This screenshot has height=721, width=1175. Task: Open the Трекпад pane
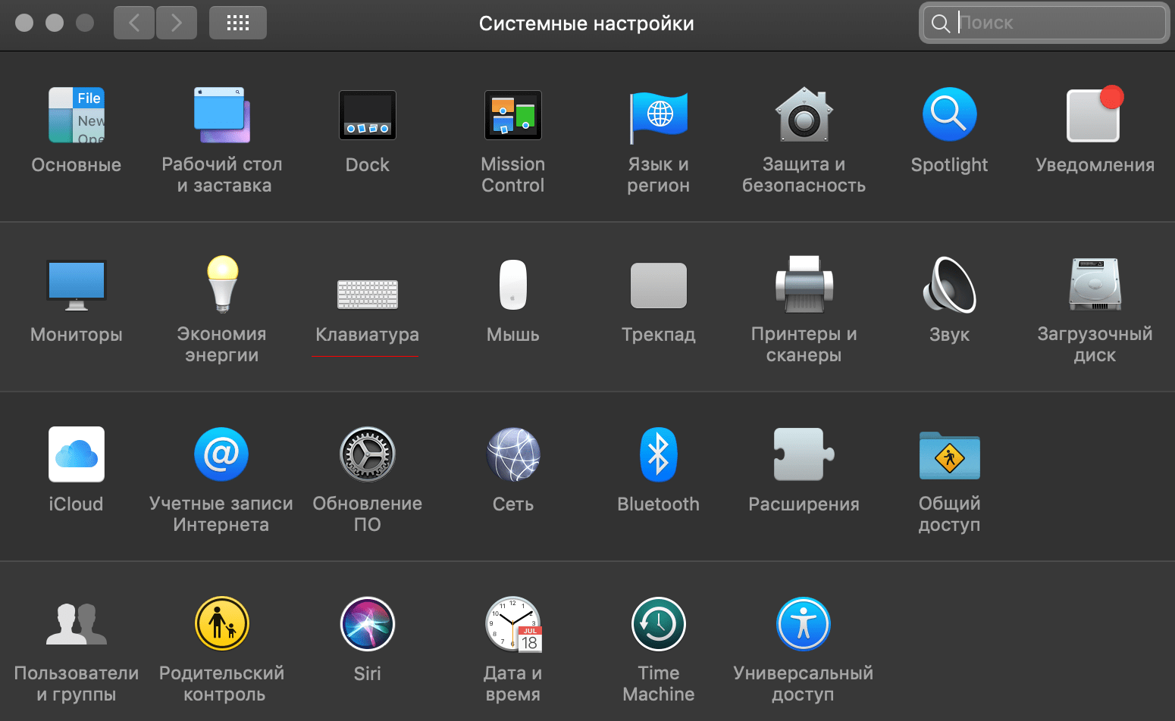(658, 286)
